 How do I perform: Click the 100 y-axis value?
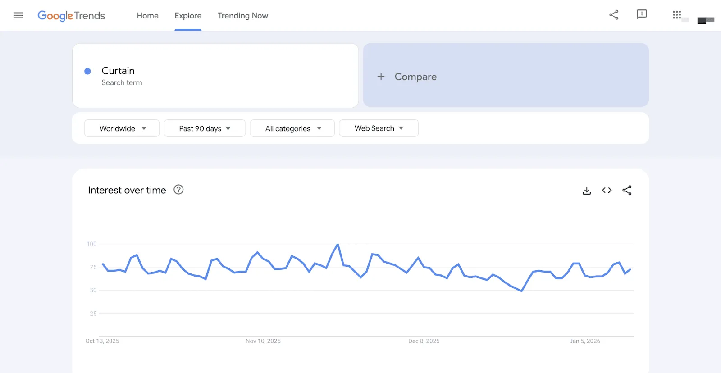pyautogui.click(x=91, y=244)
